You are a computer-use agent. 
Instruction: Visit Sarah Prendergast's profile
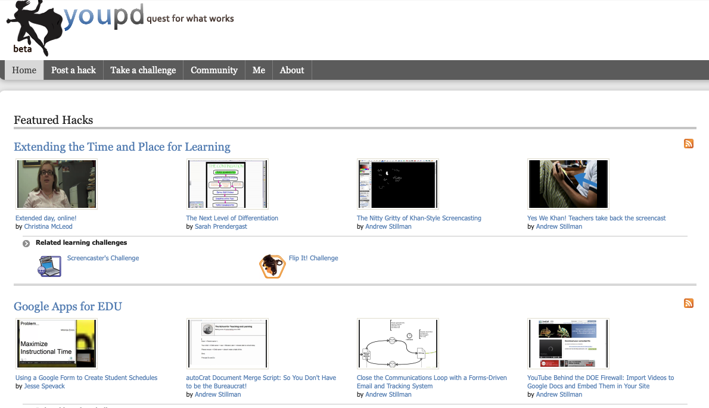pos(220,227)
